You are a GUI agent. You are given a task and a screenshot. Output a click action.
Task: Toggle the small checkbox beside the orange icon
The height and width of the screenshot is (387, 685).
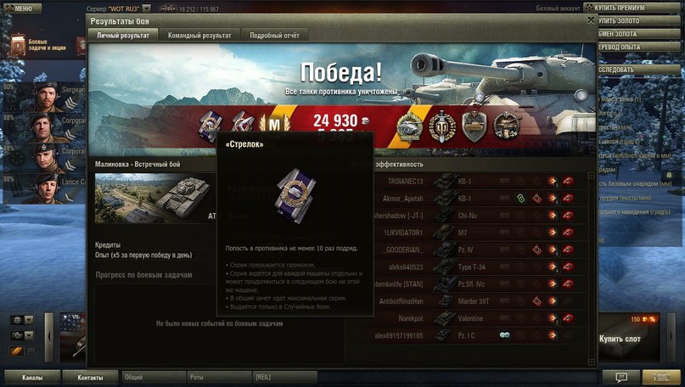[x=31, y=351]
